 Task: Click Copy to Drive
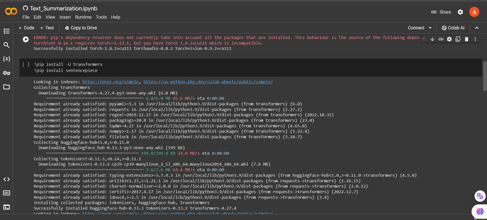pos(81,28)
